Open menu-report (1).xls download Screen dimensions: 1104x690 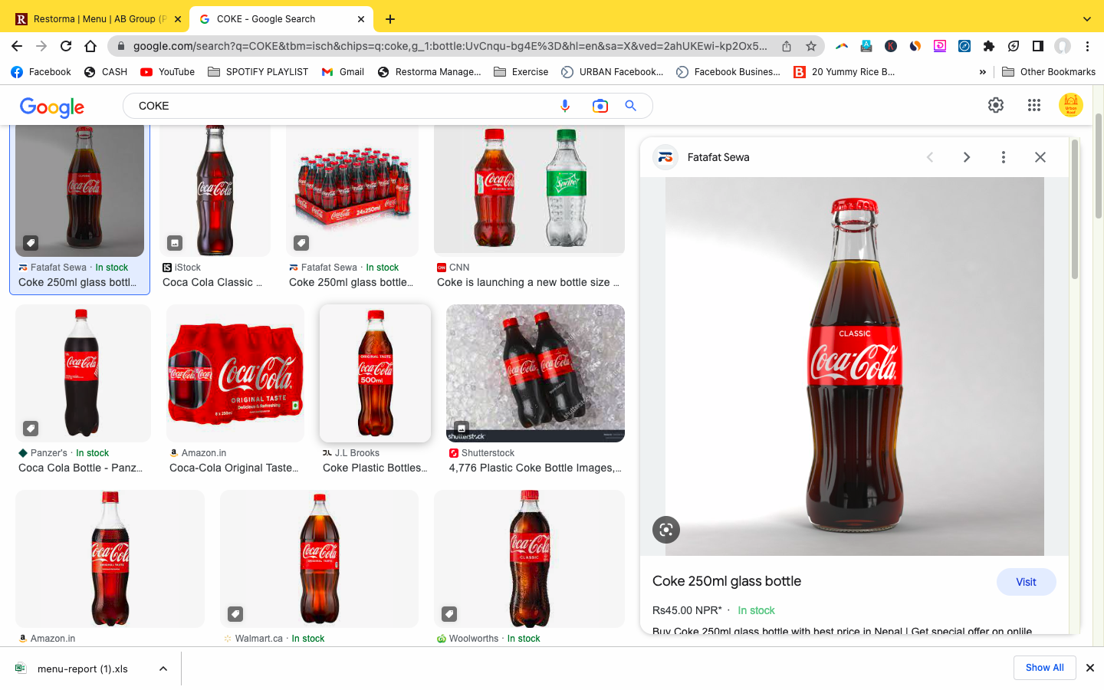click(82, 669)
